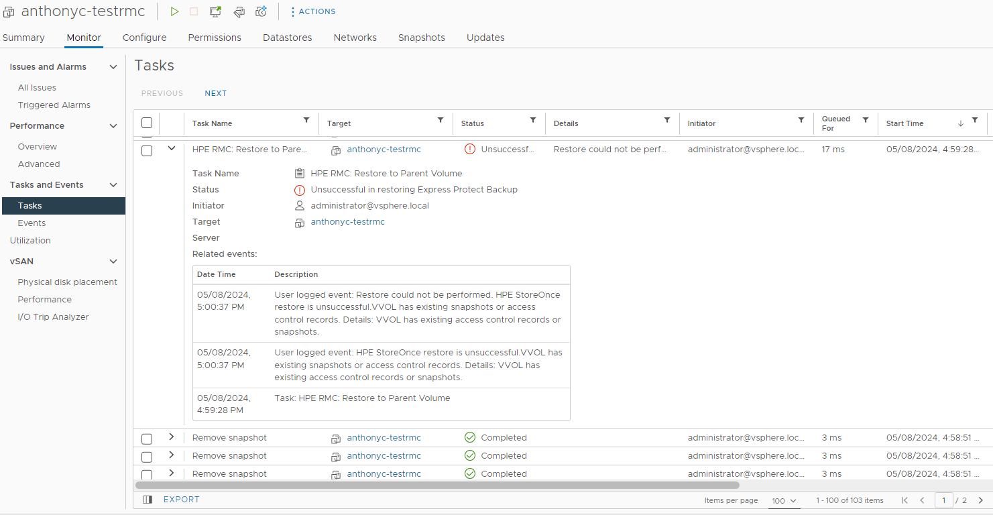Click 'Unsuccessful in restoring Express Protect Backup' status text

[x=414, y=190]
